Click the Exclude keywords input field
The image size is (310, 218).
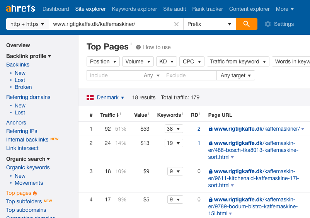190,75
